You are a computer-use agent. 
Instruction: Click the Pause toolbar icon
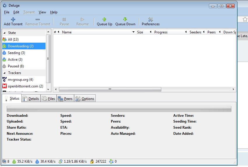coord(64,19)
